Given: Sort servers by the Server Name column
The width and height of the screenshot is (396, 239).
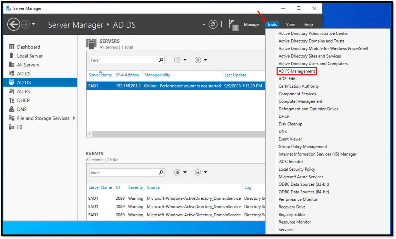Looking at the screenshot, I should click(x=100, y=75).
